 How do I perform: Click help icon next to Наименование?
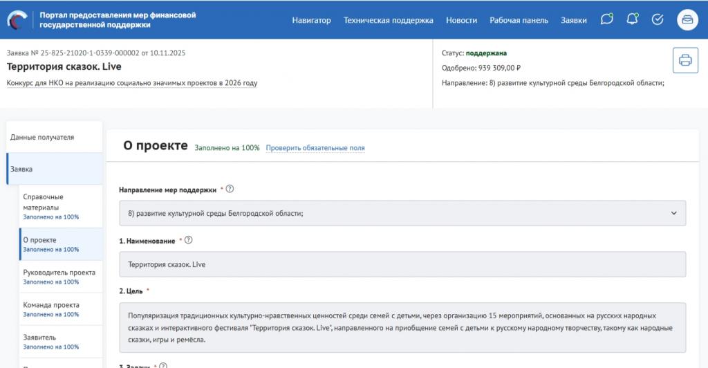pyautogui.click(x=188, y=240)
